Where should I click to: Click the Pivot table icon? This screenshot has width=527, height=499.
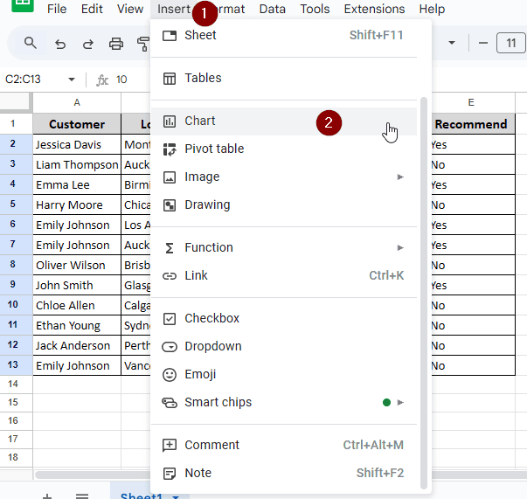[x=170, y=149]
